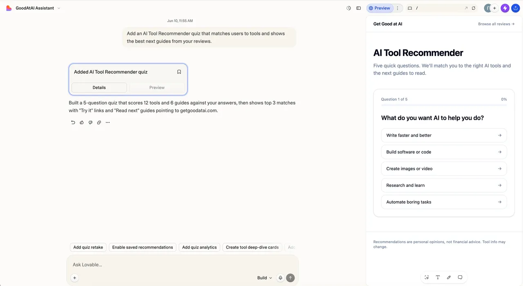
Task: Click the comment bubble tool
Action: 460,277
